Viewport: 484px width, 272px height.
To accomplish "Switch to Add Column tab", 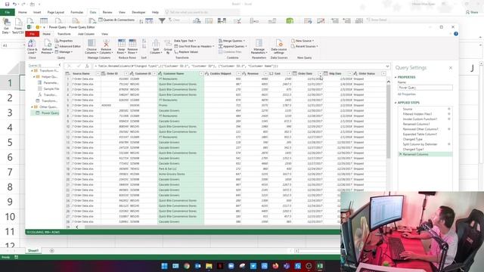I will 86,34.
